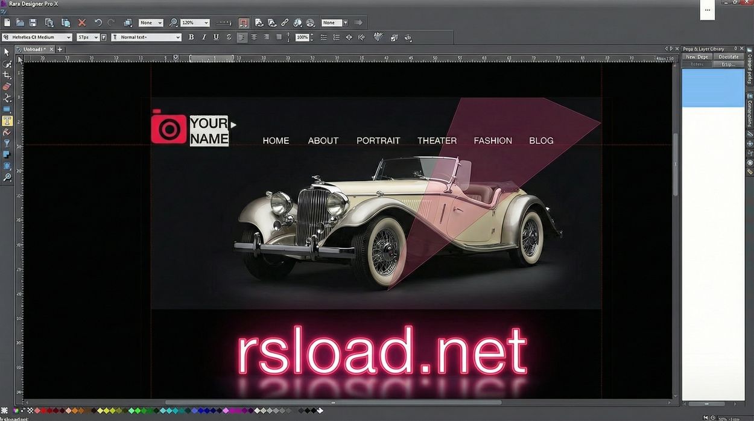754x421 pixels.
Task: Click the vertical scrollbar beside the canvas
Action: coord(676,164)
